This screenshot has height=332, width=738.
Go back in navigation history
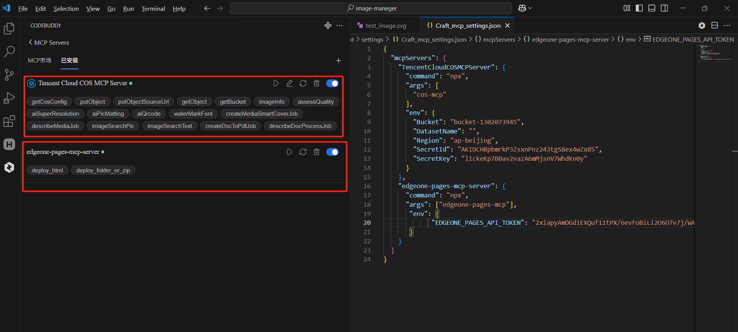207,8
